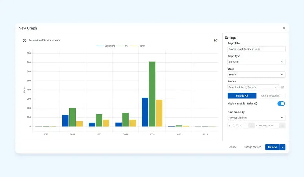Open the start date calendar picker
This screenshot has height=177, width=304.
pos(252,126)
